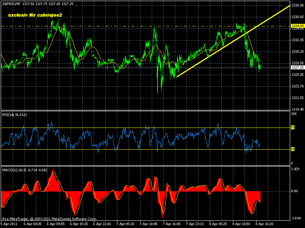Click the '7 Apr 23:31' time axis label
The width and height of the screenshot is (305, 228).
195,224
